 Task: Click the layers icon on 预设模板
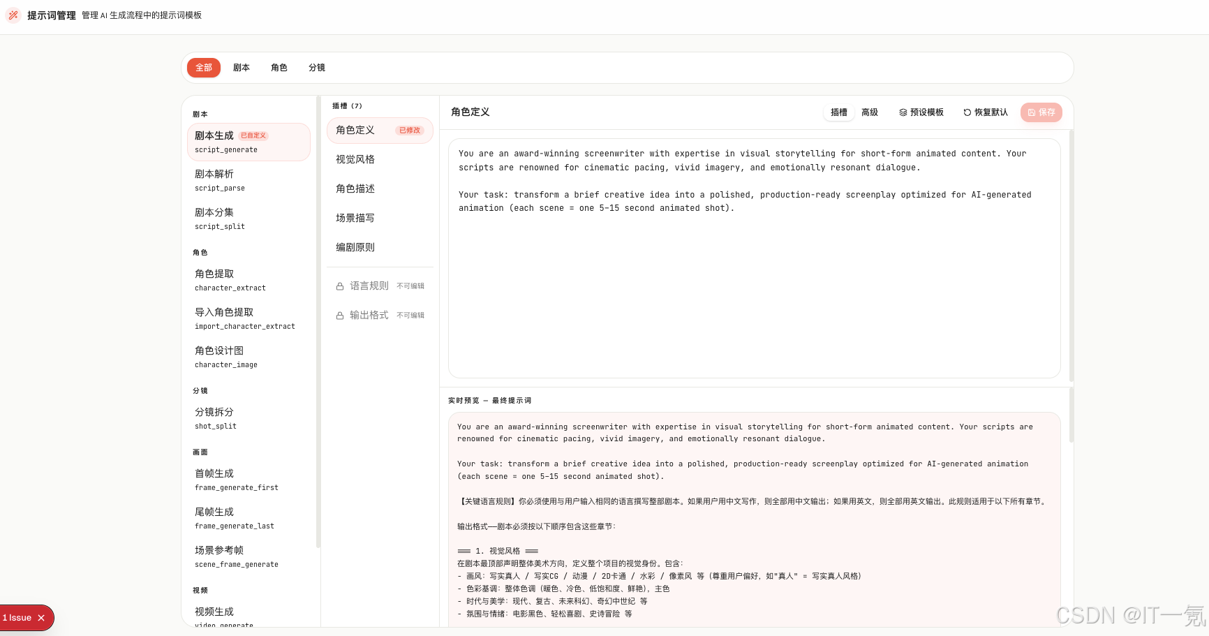coord(903,112)
